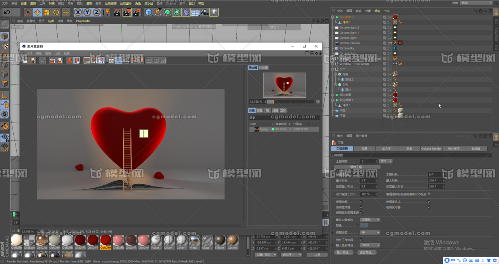
Task: Click the coordinate system cube icon
Action: point(106,12)
